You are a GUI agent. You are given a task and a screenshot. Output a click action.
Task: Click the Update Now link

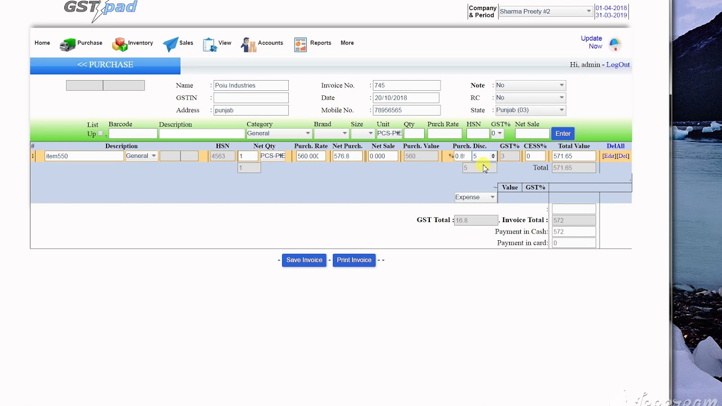pyautogui.click(x=592, y=42)
